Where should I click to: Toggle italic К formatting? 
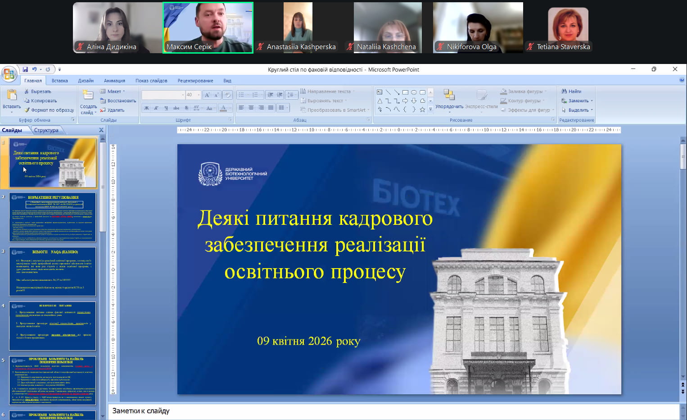[156, 108]
